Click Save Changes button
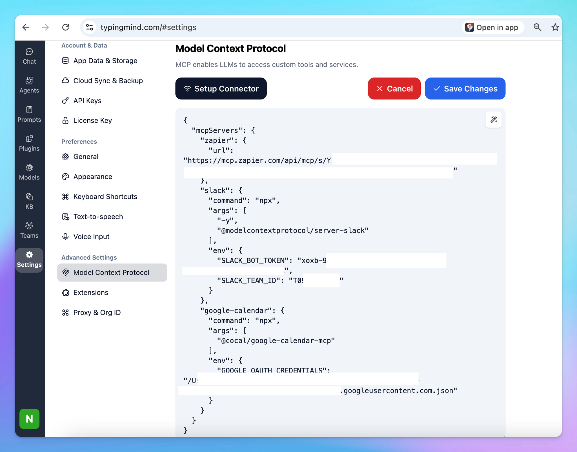The image size is (577, 452). pos(465,88)
